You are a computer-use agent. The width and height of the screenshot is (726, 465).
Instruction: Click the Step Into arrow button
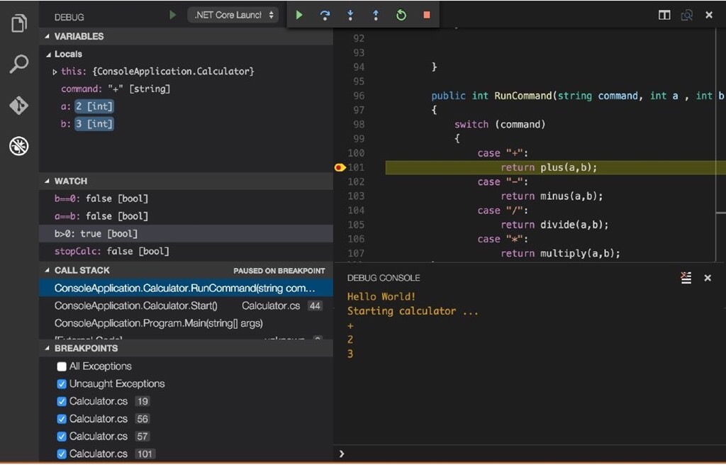click(x=350, y=15)
